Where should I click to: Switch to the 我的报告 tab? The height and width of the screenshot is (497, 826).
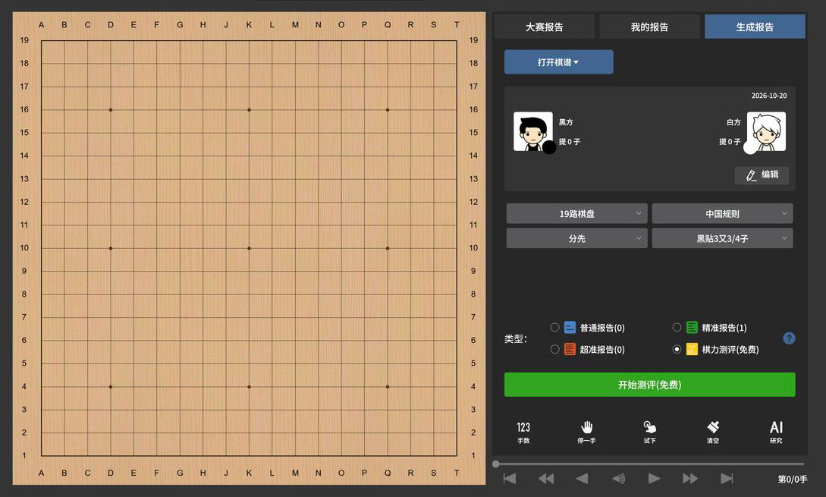[x=649, y=27]
